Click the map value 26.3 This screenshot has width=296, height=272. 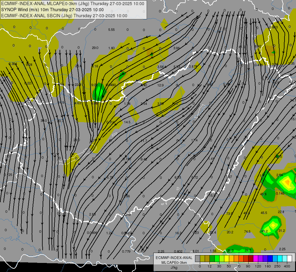pos(248,250)
